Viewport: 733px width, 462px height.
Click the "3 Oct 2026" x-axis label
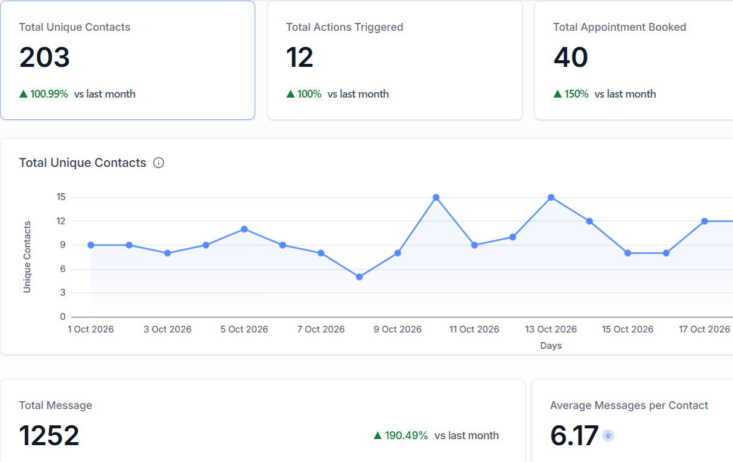(168, 329)
